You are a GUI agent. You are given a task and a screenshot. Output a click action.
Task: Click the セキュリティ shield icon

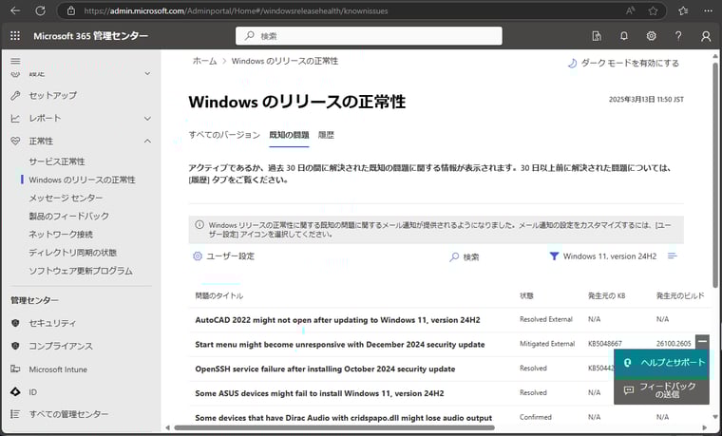(x=15, y=323)
